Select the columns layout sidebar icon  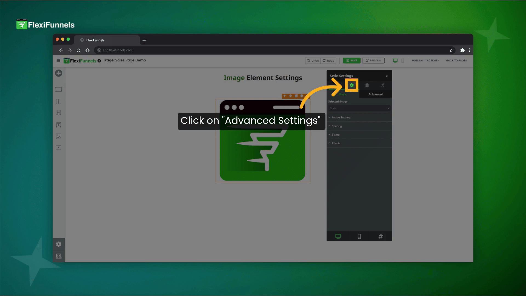[x=59, y=101]
